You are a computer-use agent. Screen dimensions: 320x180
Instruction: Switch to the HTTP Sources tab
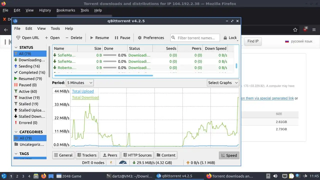tap(137, 155)
